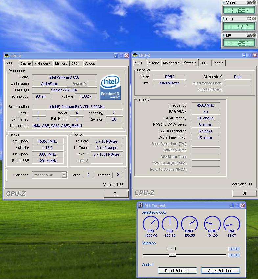Image resolution: width=258 pixels, height=279 pixels.
Task: Open Memory tab in left CPU-Z window
Action: (x=61, y=63)
